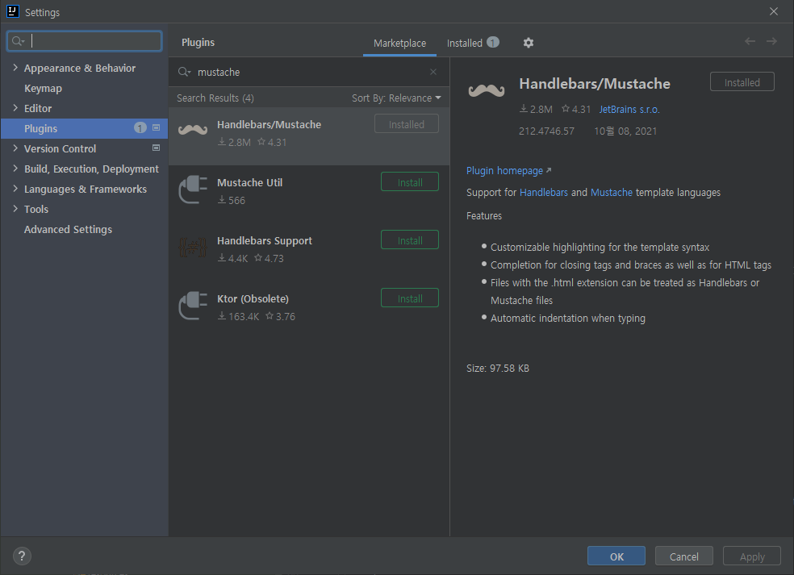The width and height of the screenshot is (794, 575).
Task: Click the back navigation arrow
Action: 750,41
